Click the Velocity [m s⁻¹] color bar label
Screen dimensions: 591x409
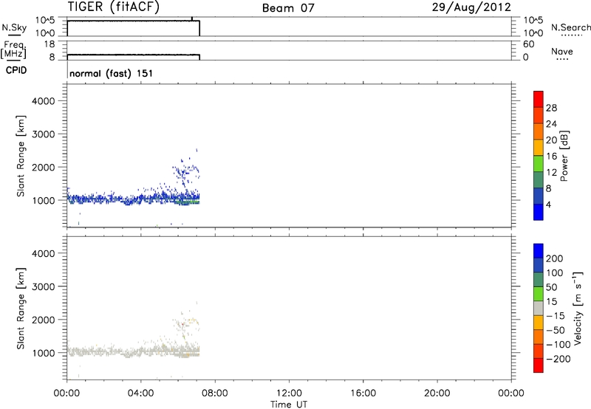click(578, 308)
